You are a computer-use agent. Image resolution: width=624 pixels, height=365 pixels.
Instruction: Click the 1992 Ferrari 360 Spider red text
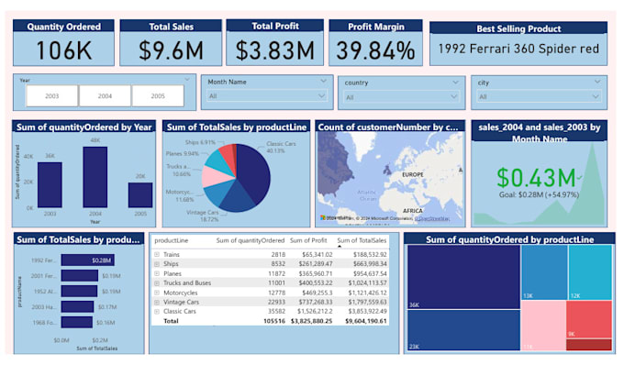coord(518,49)
